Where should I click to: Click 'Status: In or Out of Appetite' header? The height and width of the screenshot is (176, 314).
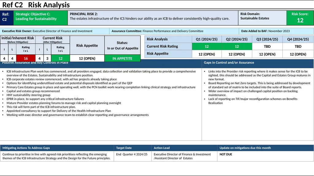tap(123, 45)
